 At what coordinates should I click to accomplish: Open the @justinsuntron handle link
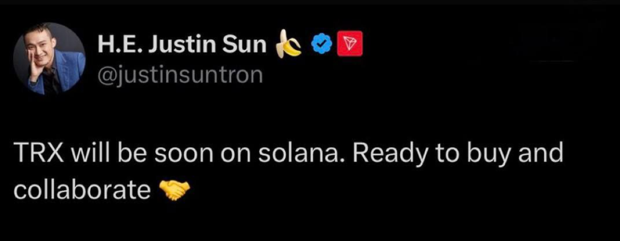180,75
